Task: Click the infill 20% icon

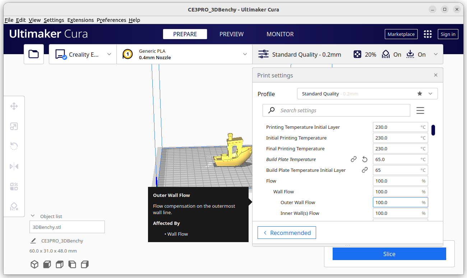Action: (357, 54)
